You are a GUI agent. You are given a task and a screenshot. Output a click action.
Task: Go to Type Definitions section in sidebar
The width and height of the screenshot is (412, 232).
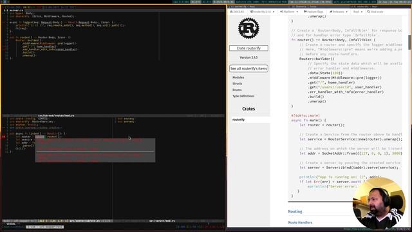243,96
